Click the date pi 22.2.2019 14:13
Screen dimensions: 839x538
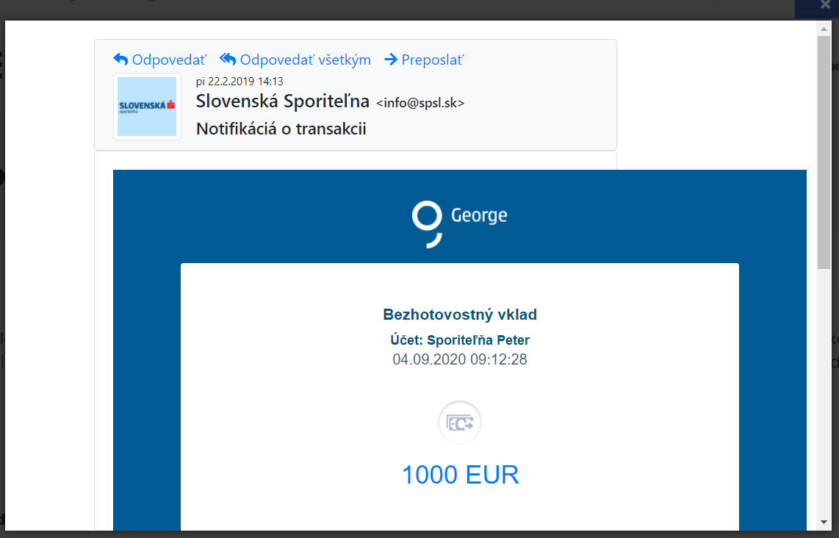tap(240, 82)
